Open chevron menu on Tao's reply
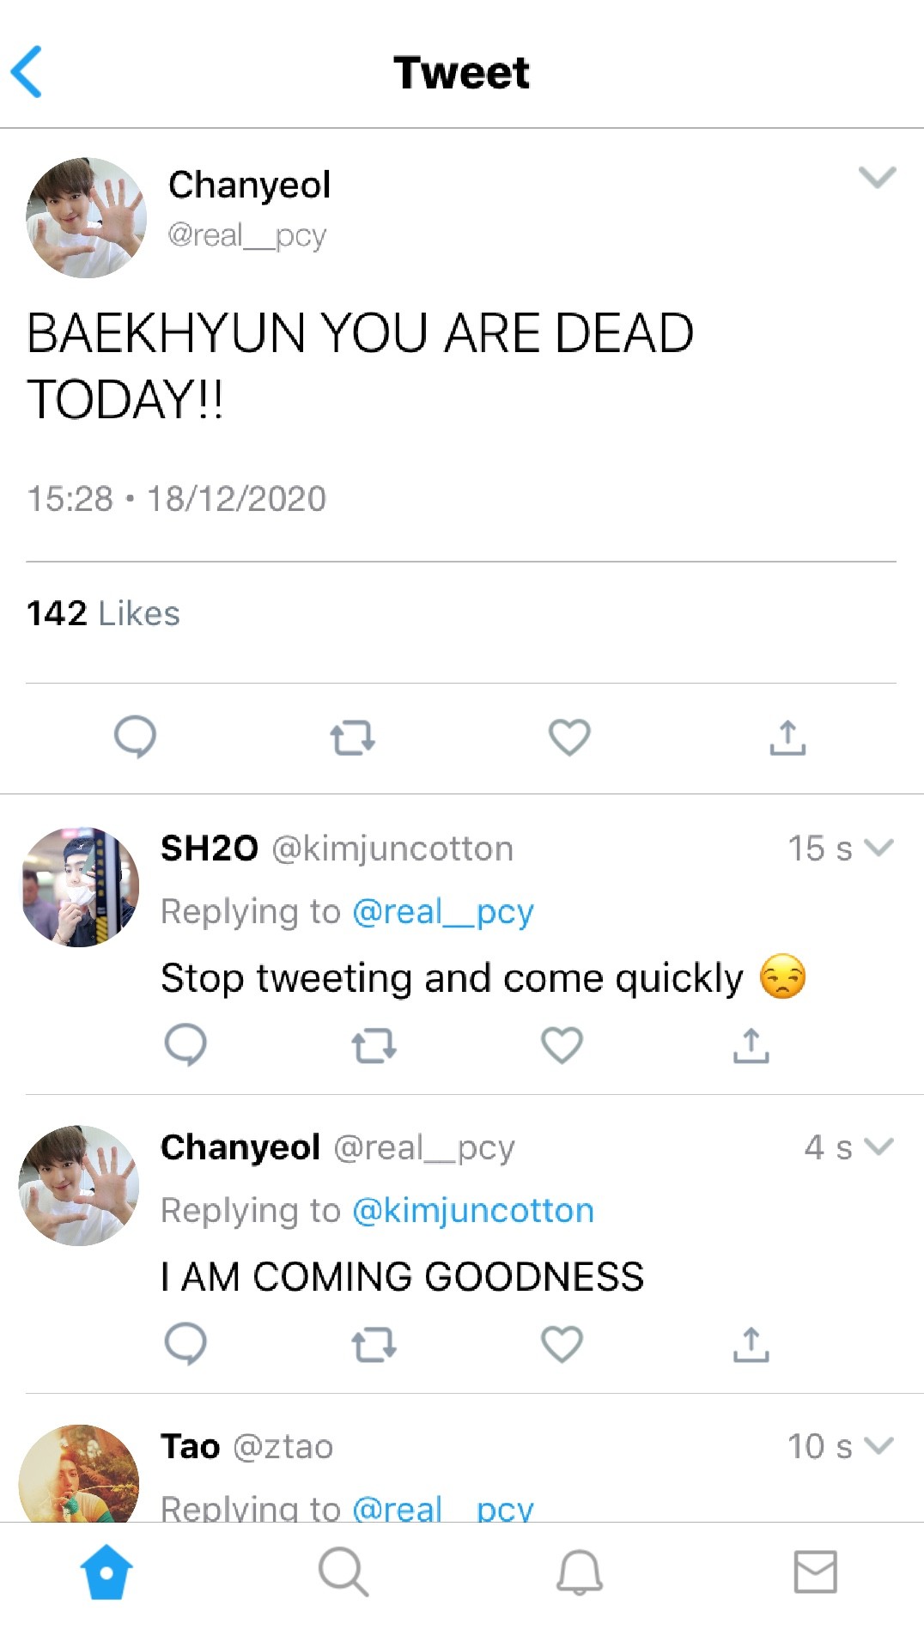This screenshot has height=1648, width=924. tap(879, 1445)
